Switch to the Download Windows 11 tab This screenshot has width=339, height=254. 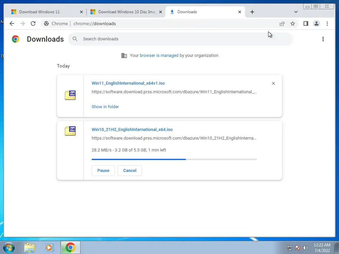tap(46, 12)
